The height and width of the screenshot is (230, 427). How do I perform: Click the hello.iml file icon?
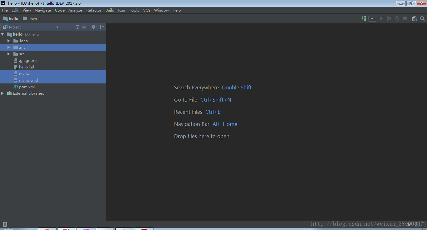16,67
